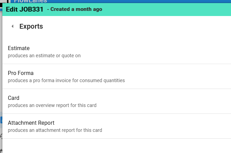Go back using the arrow beside Exports
The height and width of the screenshot is (153, 231).
pos(13,26)
